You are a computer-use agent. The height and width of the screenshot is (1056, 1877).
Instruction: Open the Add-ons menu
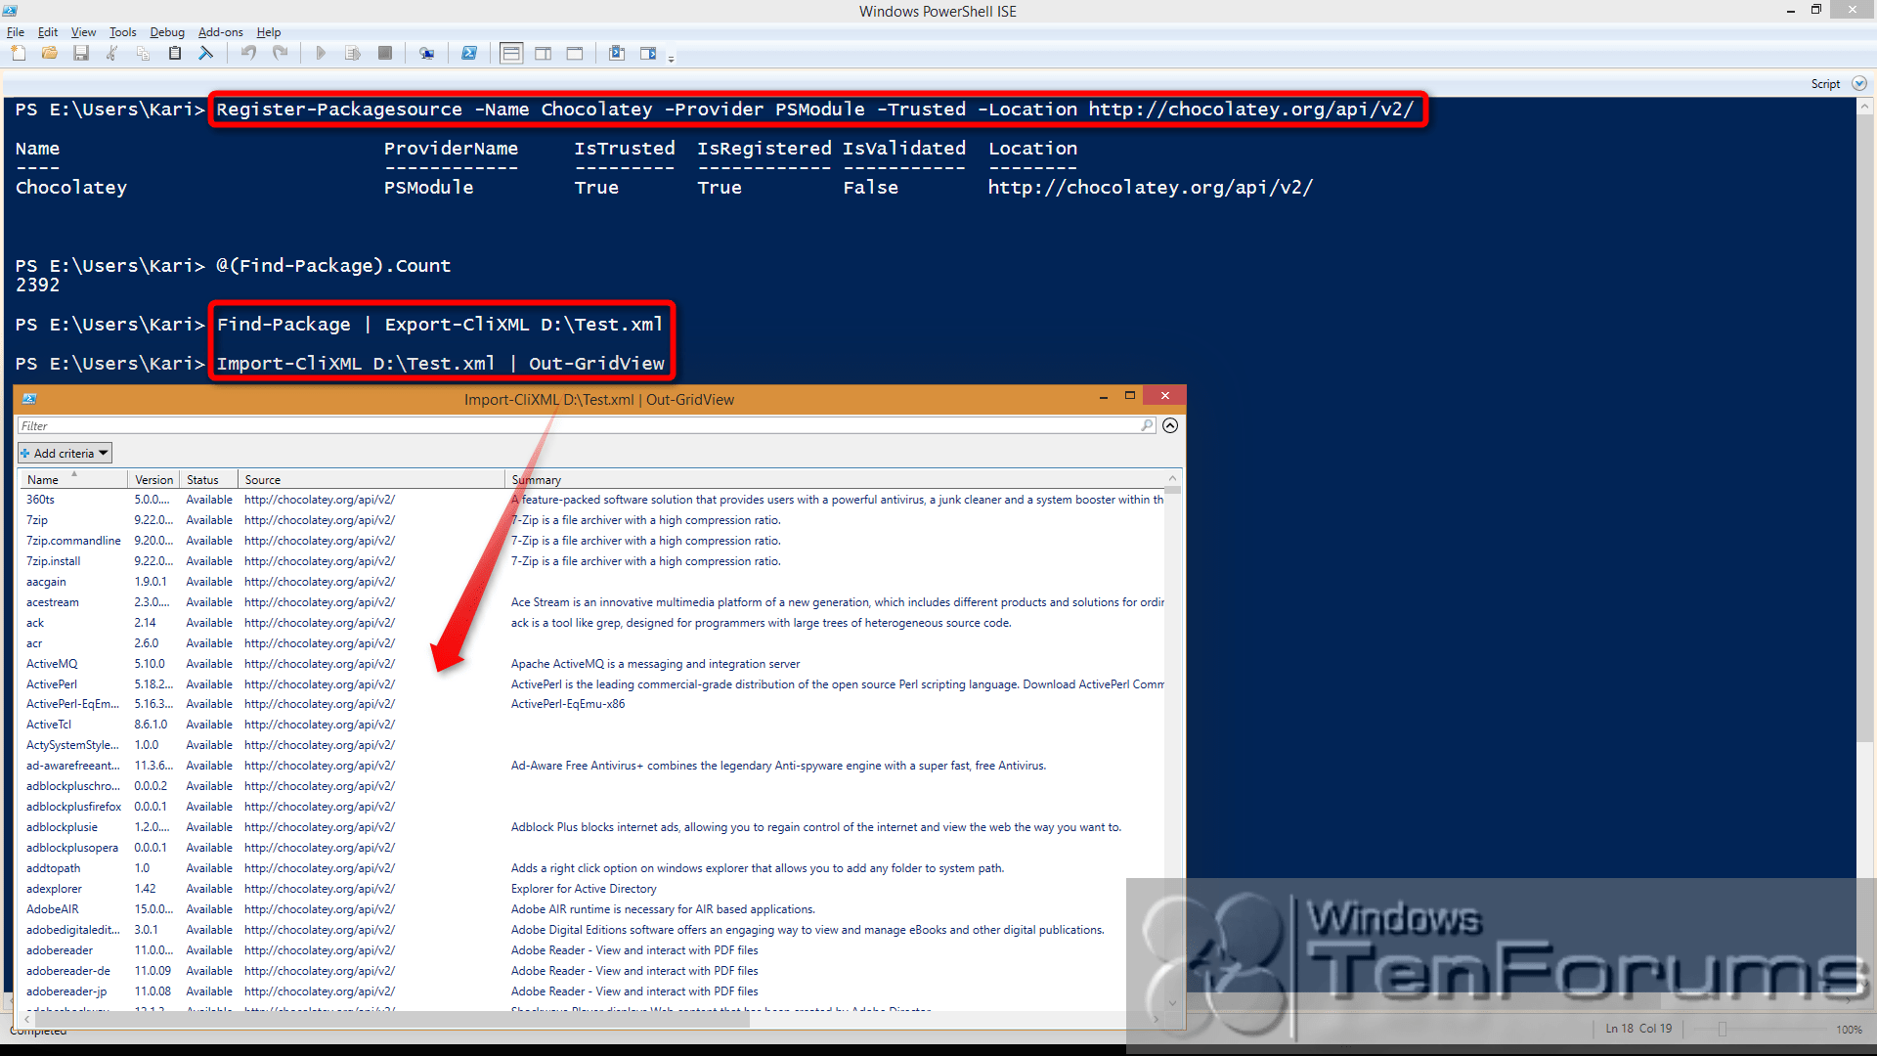pos(220,31)
